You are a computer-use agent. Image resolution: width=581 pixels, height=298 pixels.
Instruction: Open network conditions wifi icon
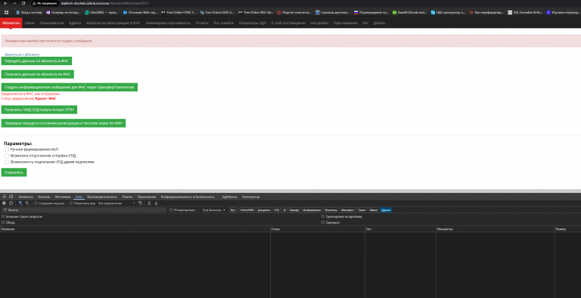tap(140, 203)
